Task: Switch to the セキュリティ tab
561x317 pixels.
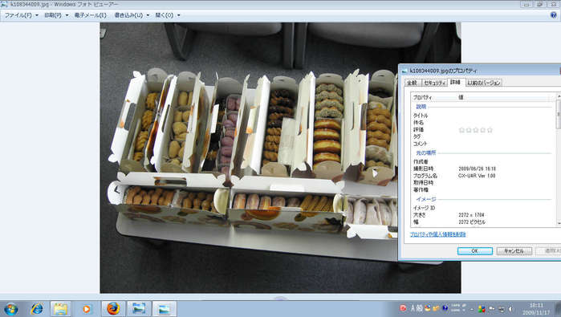Action: (x=434, y=83)
